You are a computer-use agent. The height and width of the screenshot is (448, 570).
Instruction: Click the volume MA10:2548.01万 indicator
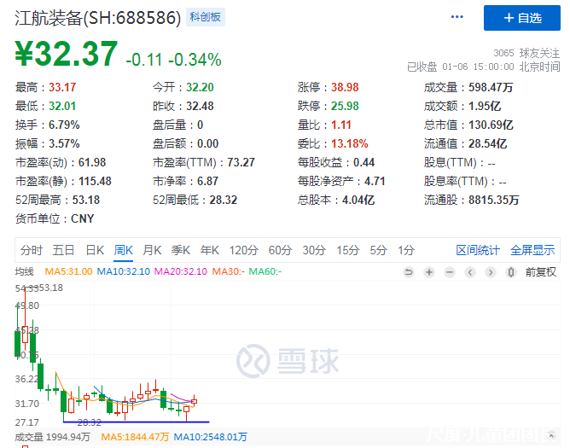click(x=210, y=437)
